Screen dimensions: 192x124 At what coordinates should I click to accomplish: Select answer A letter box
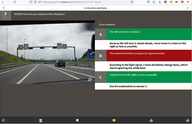(101, 34)
